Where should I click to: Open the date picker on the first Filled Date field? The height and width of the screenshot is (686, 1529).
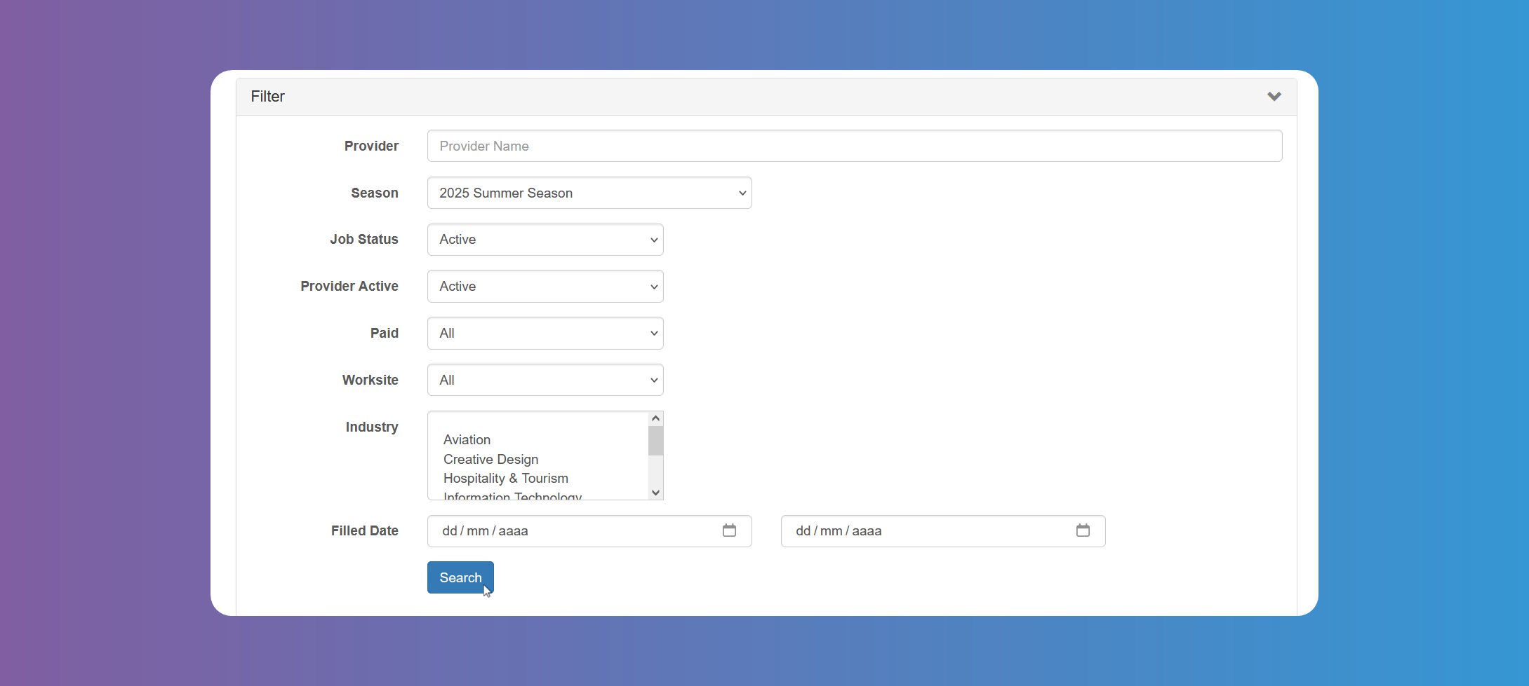pos(729,530)
